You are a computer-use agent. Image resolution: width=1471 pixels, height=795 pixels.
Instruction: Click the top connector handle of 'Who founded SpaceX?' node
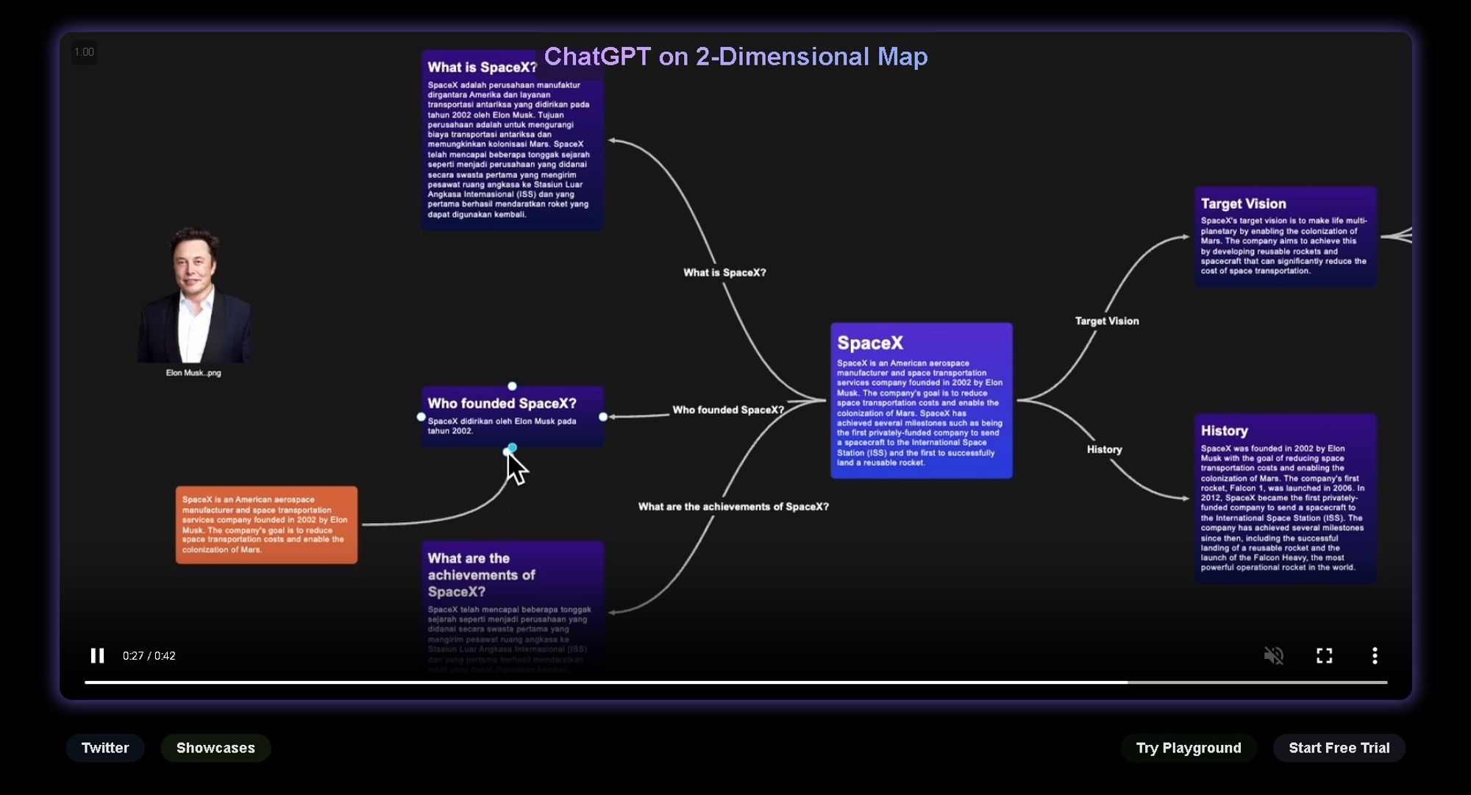pyautogui.click(x=512, y=386)
